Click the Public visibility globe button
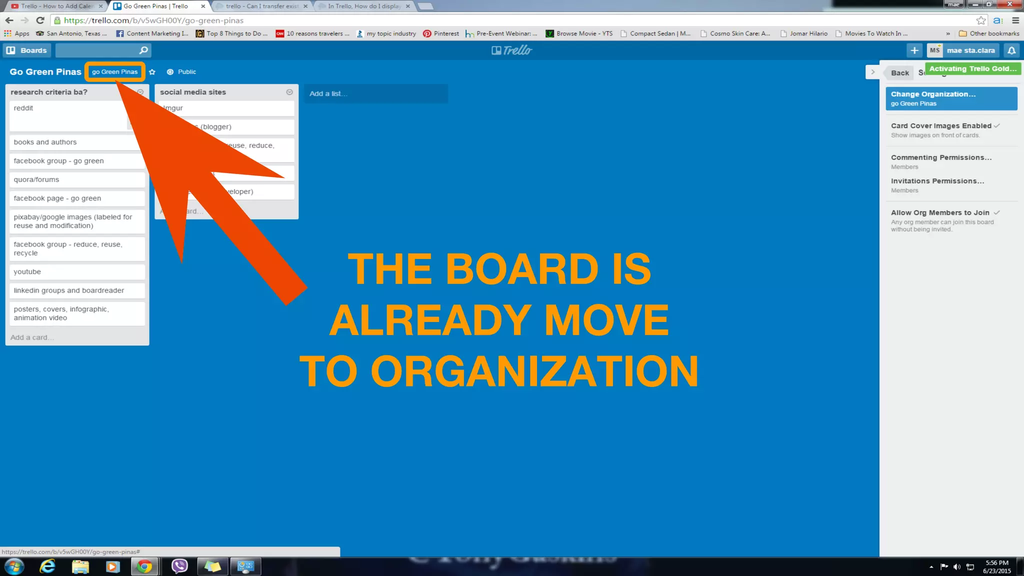This screenshot has height=576, width=1024. 181,72
